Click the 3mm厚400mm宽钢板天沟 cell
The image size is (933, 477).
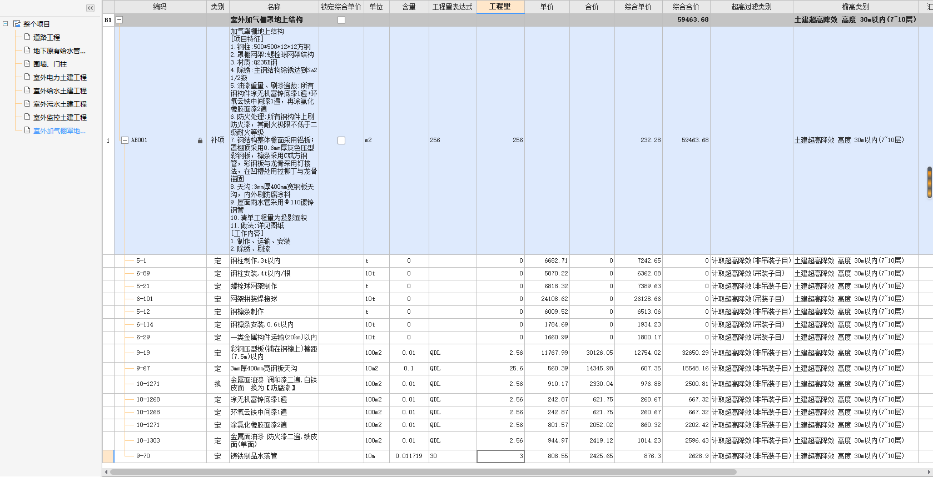pos(274,368)
